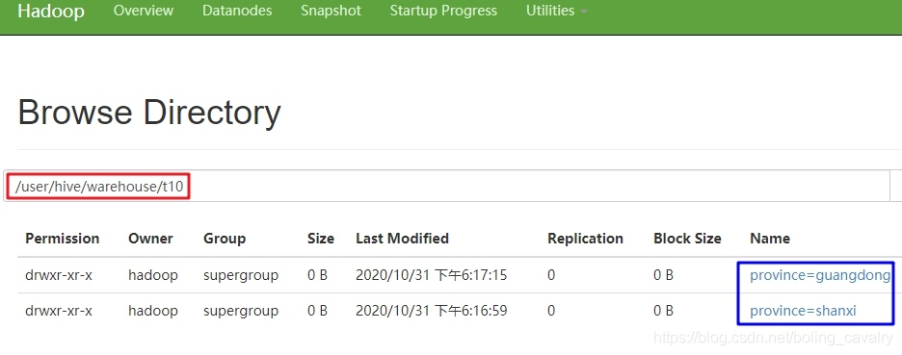Viewport: 902px width, 355px height.
Task: Click the Browse Directory heading
Action: click(x=149, y=112)
